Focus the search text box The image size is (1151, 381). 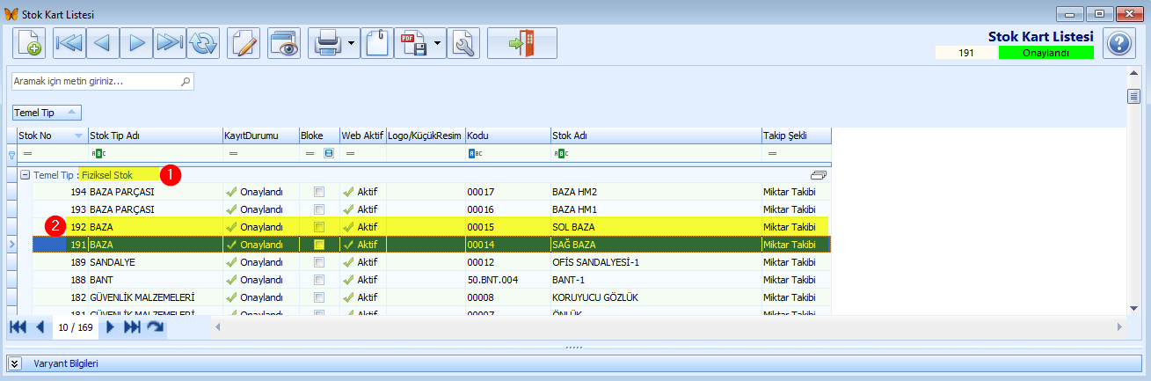coord(95,81)
